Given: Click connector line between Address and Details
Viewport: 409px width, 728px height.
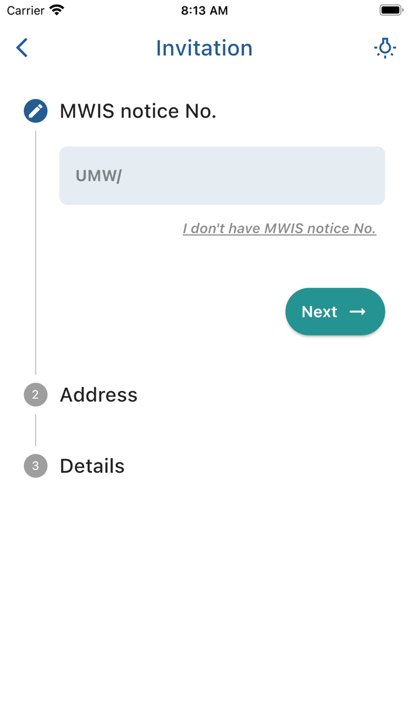Looking at the screenshot, I should [36, 430].
